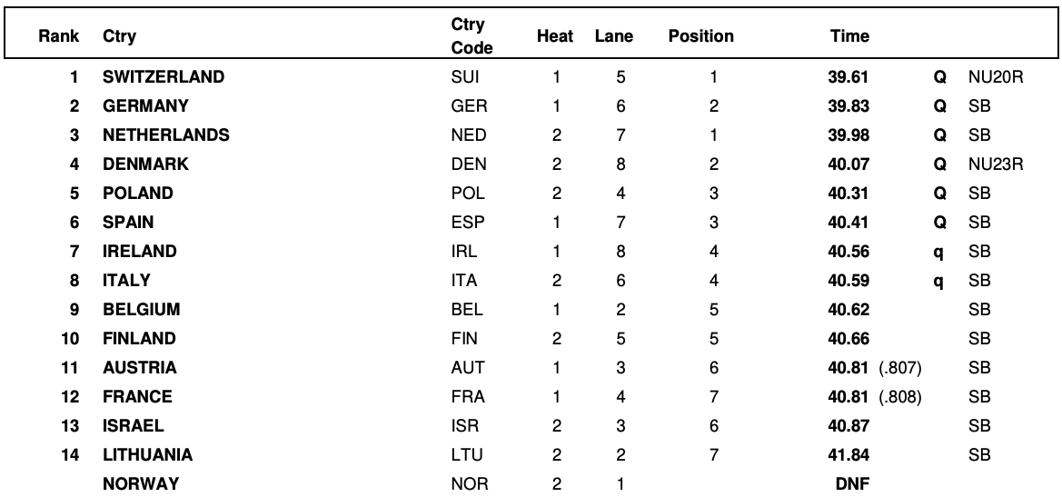Click the Rank column header
1062x497 pixels.
coord(57,37)
